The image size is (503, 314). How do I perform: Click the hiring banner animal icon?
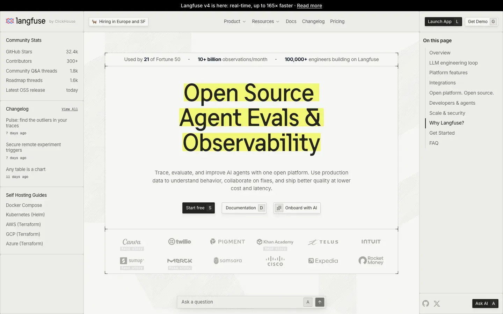click(94, 22)
